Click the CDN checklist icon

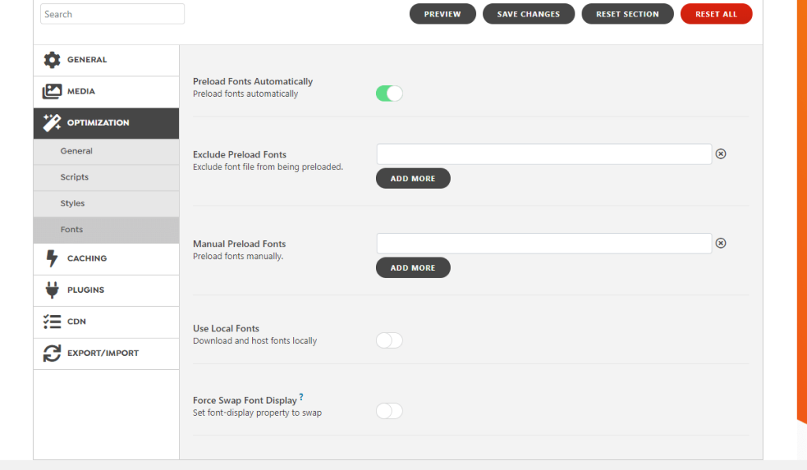click(x=52, y=321)
